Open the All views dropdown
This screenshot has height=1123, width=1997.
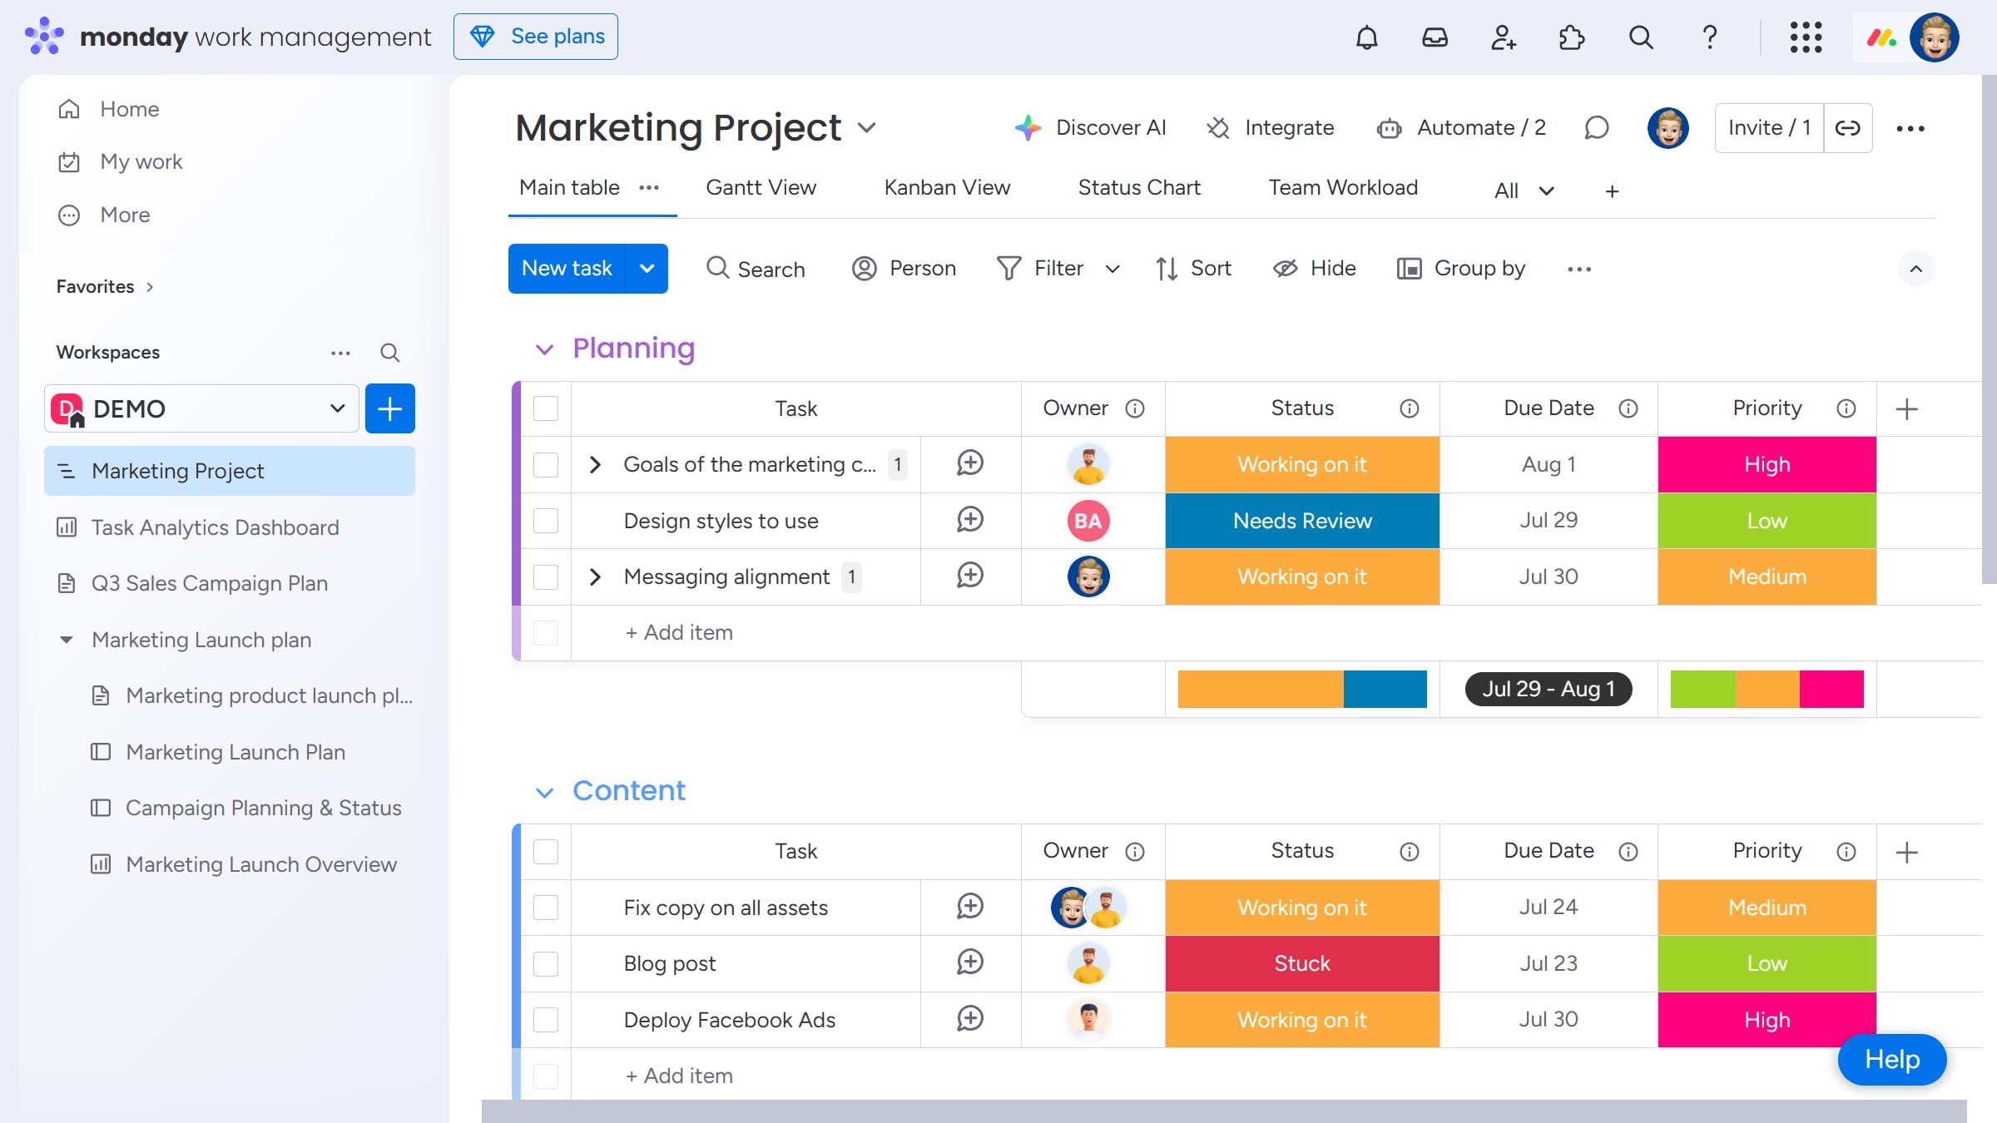coord(1524,191)
